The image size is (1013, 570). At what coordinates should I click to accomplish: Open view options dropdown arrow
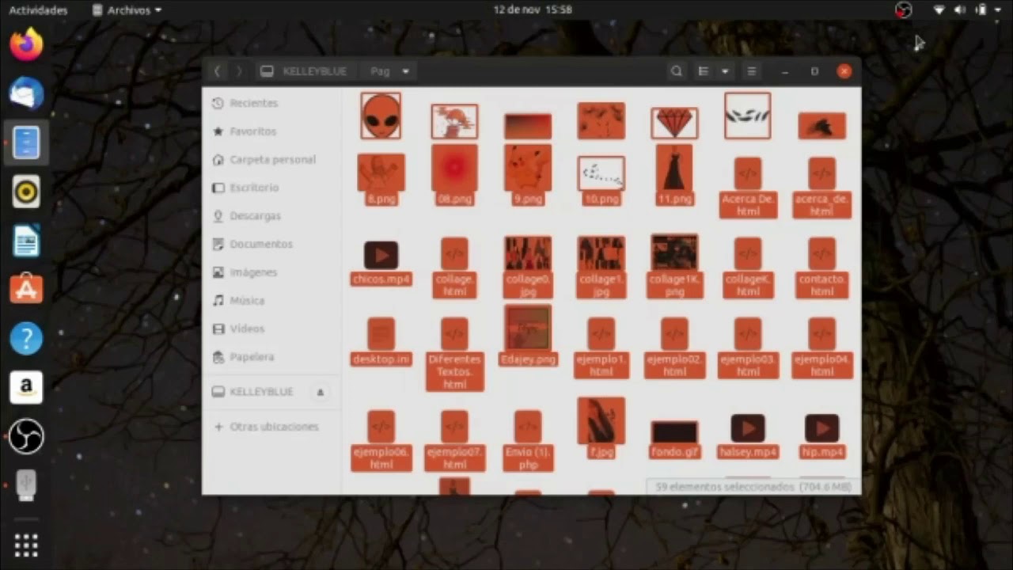click(724, 71)
